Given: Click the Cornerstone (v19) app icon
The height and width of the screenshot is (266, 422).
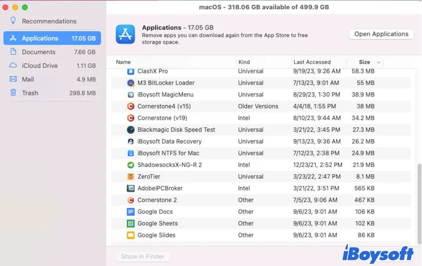Looking at the screenshot, I should pyautogui.click(x=131, y=118).
